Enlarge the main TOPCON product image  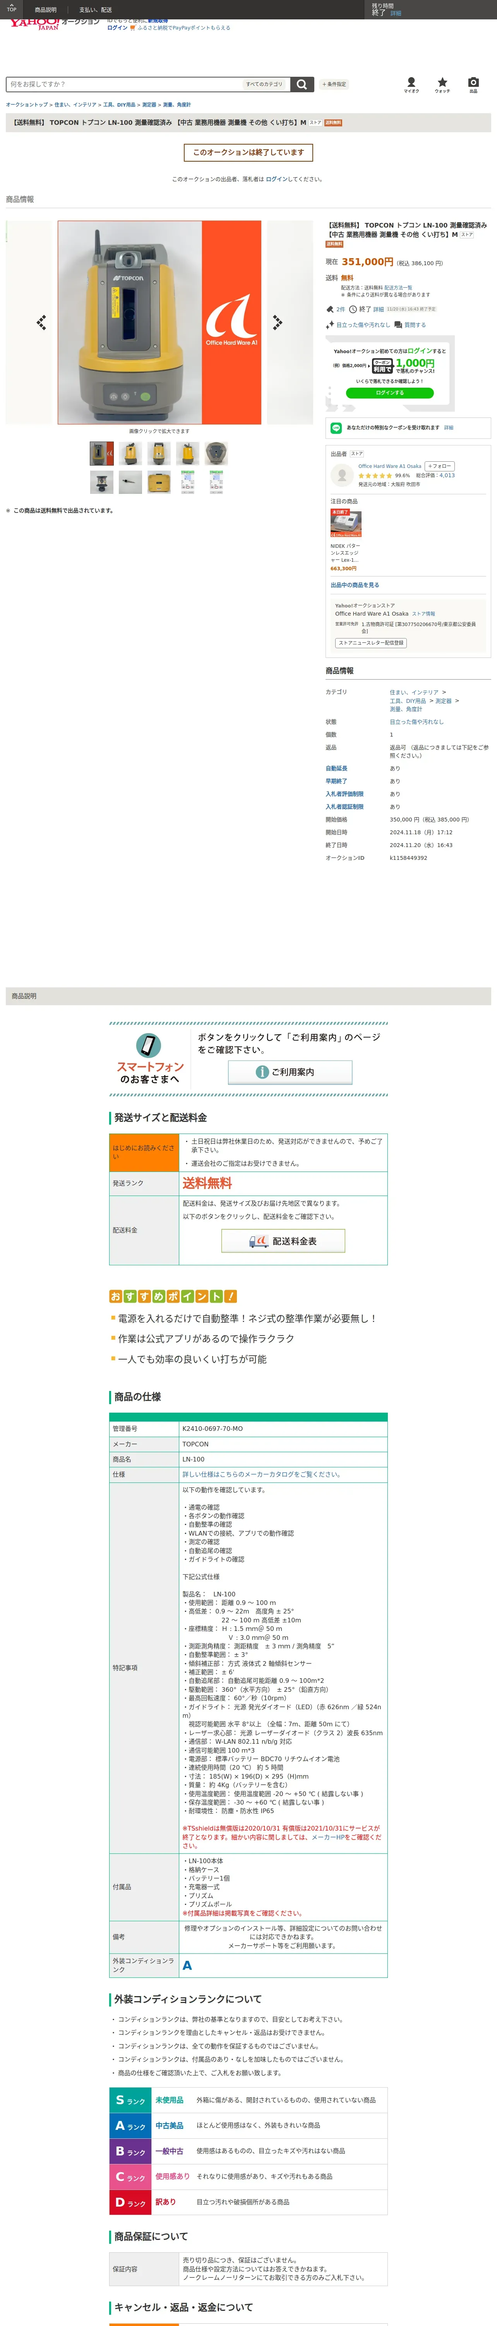point(159,323)
